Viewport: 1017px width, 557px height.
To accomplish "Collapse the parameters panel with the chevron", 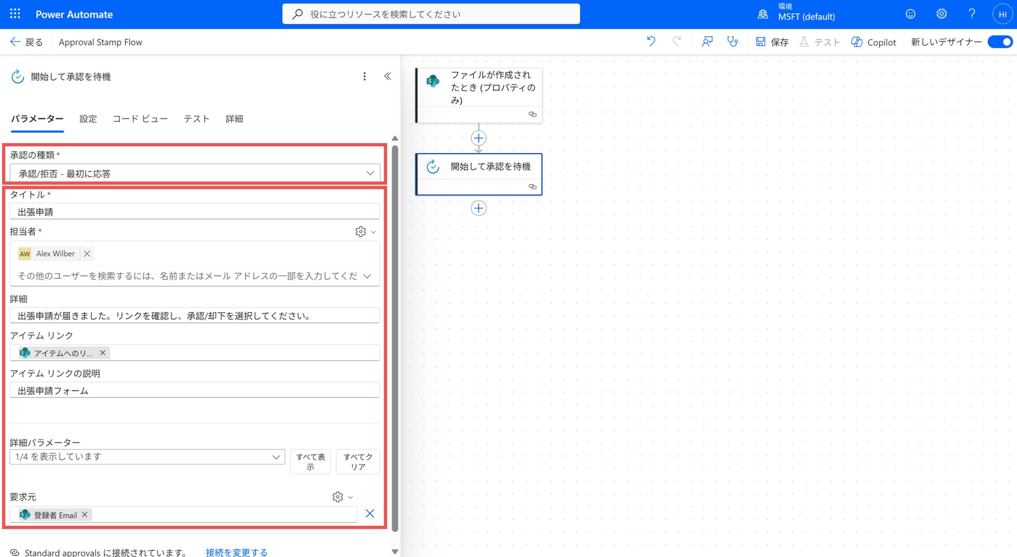I will (x=387, y=76).
